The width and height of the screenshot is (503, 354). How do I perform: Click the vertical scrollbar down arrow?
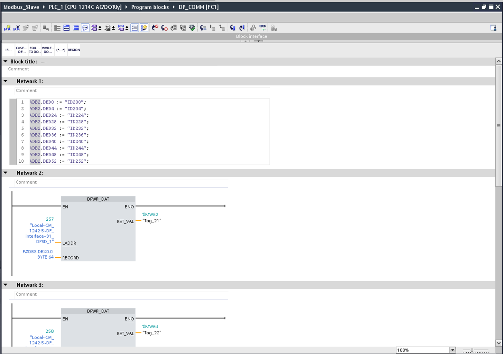click(498, 343)
